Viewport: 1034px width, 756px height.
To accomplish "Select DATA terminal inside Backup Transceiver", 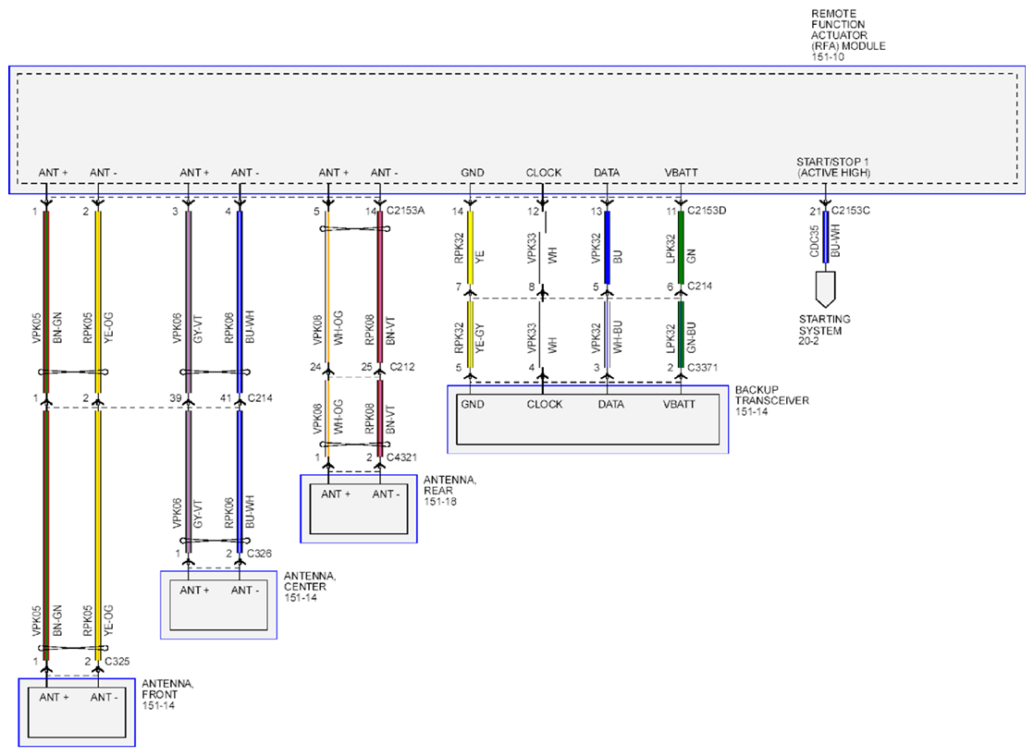I will (x=610, y=404).
